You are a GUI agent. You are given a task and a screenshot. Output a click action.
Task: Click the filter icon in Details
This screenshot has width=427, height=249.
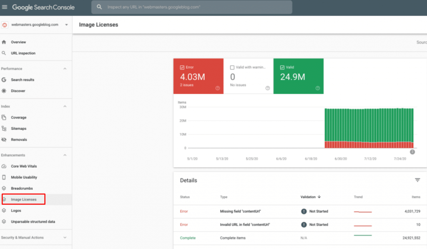(x=417, y=180)
